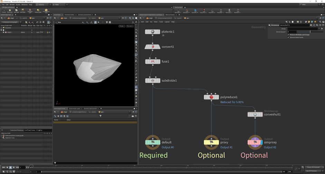Select the platonic1 node
Image resolution: width=325 pixels, height=174 pixels.
point(152,32)
